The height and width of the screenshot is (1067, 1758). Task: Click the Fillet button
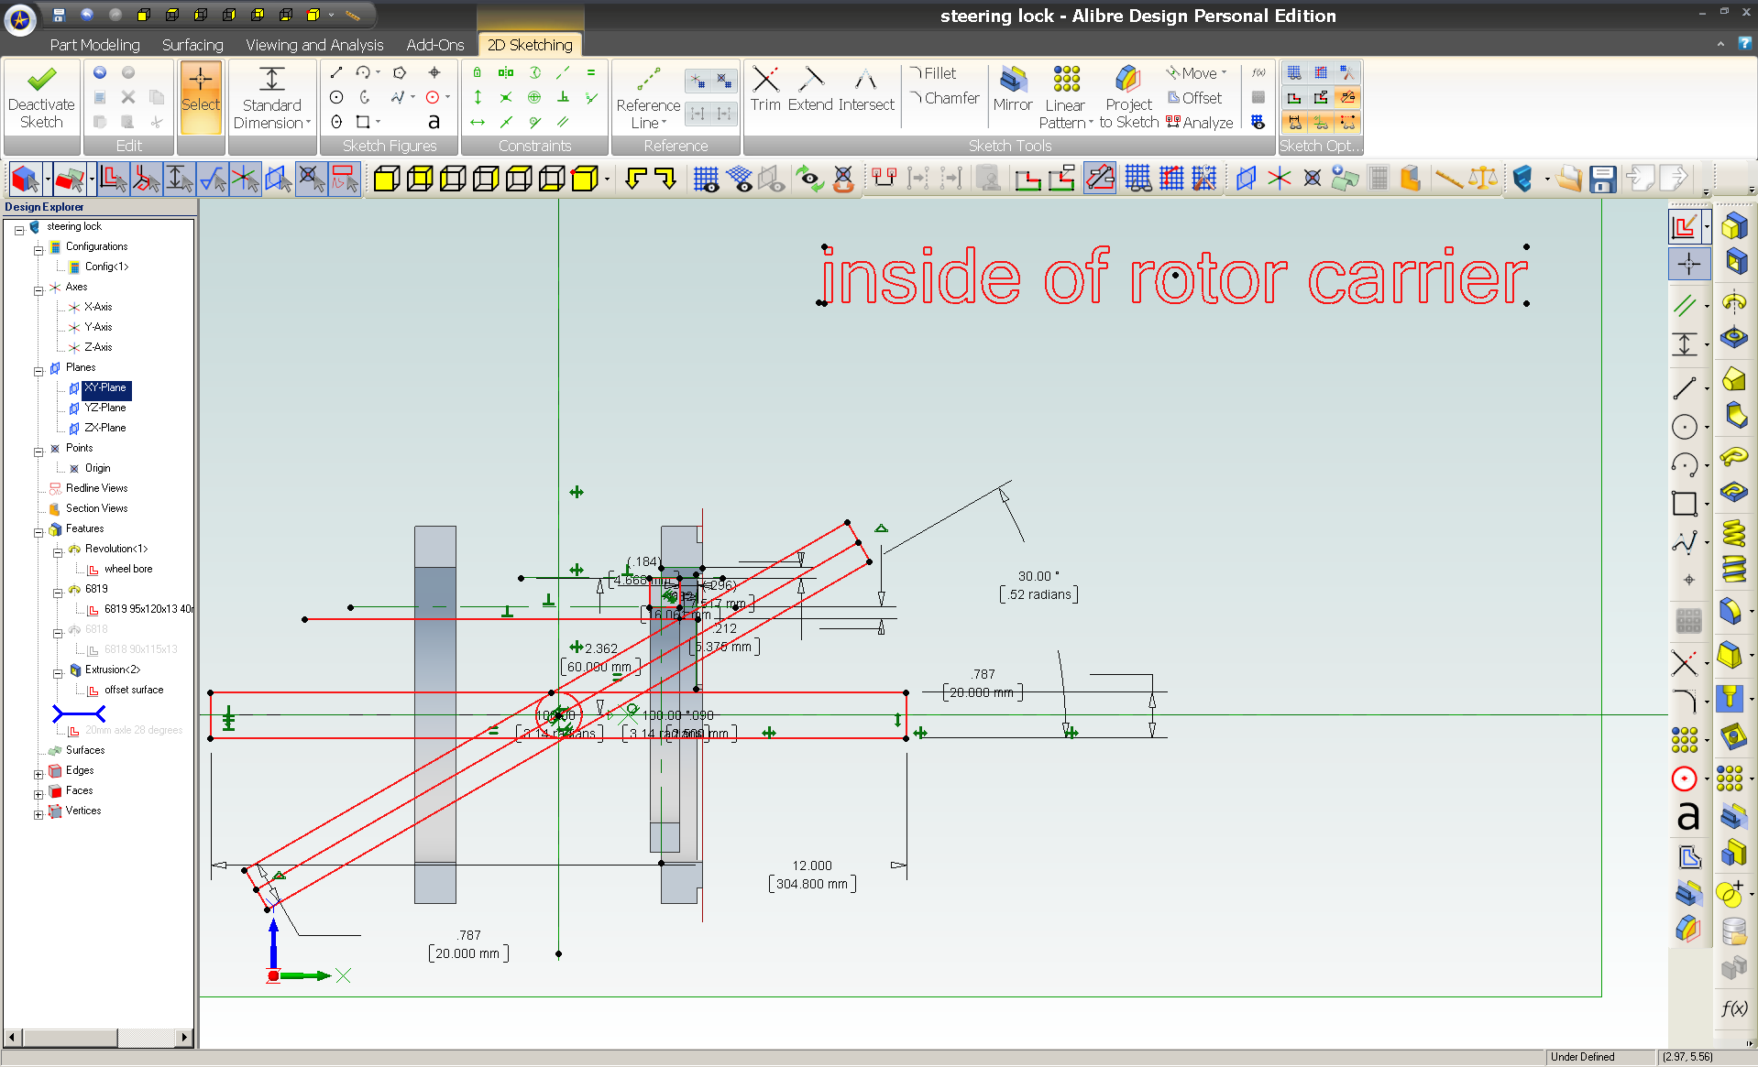[x=933, y=73]
